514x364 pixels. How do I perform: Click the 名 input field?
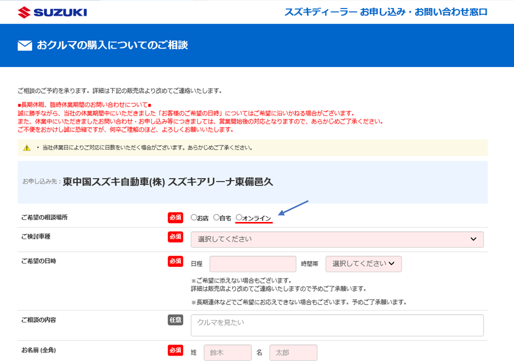click(293, 353)
